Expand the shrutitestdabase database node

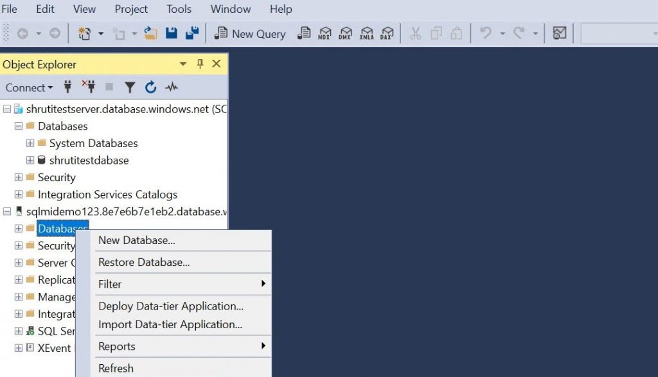30,161
